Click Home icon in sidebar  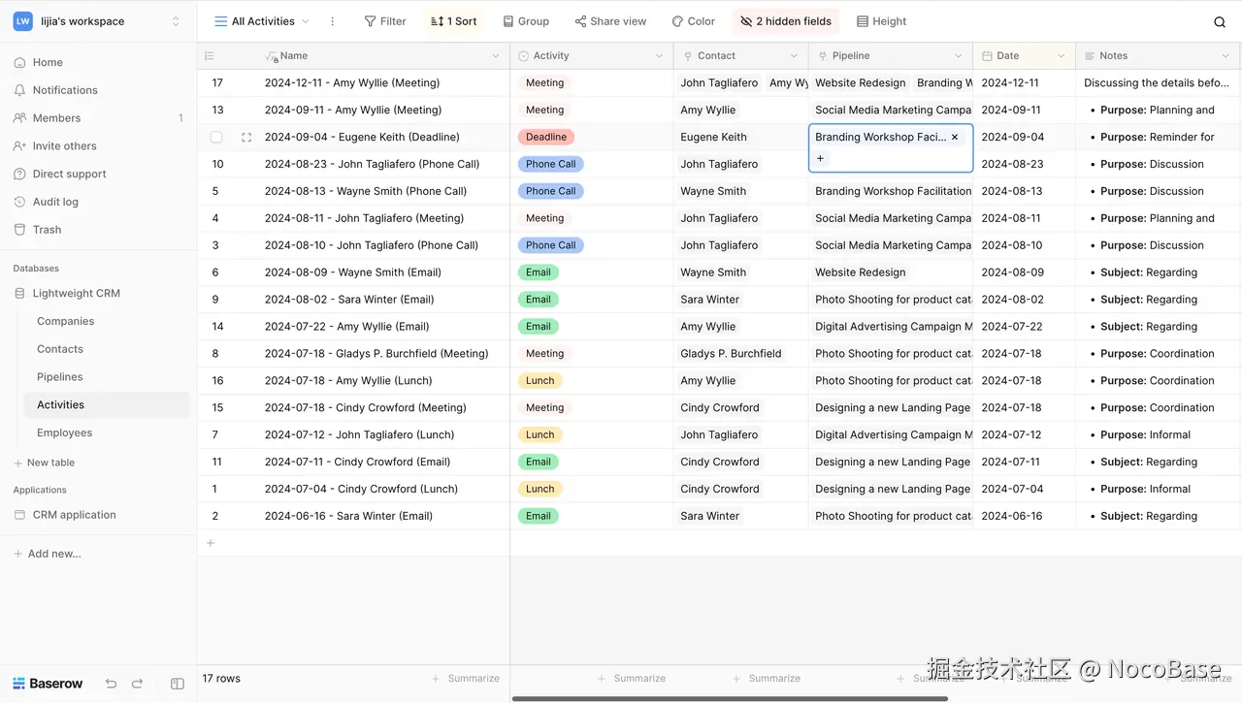pyautogui.click(x=19, y=62)
